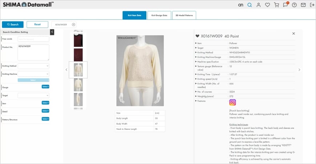Expand the Machine specification row arrow

click(x=196, y=62)
